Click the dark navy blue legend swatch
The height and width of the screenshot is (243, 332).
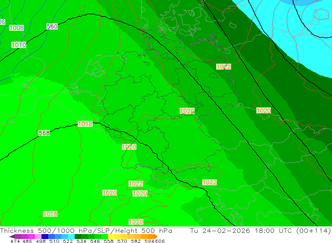[x=45, y=236]
